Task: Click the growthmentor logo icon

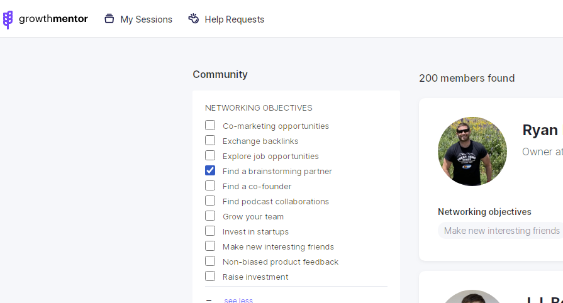Action: (8, 19)
